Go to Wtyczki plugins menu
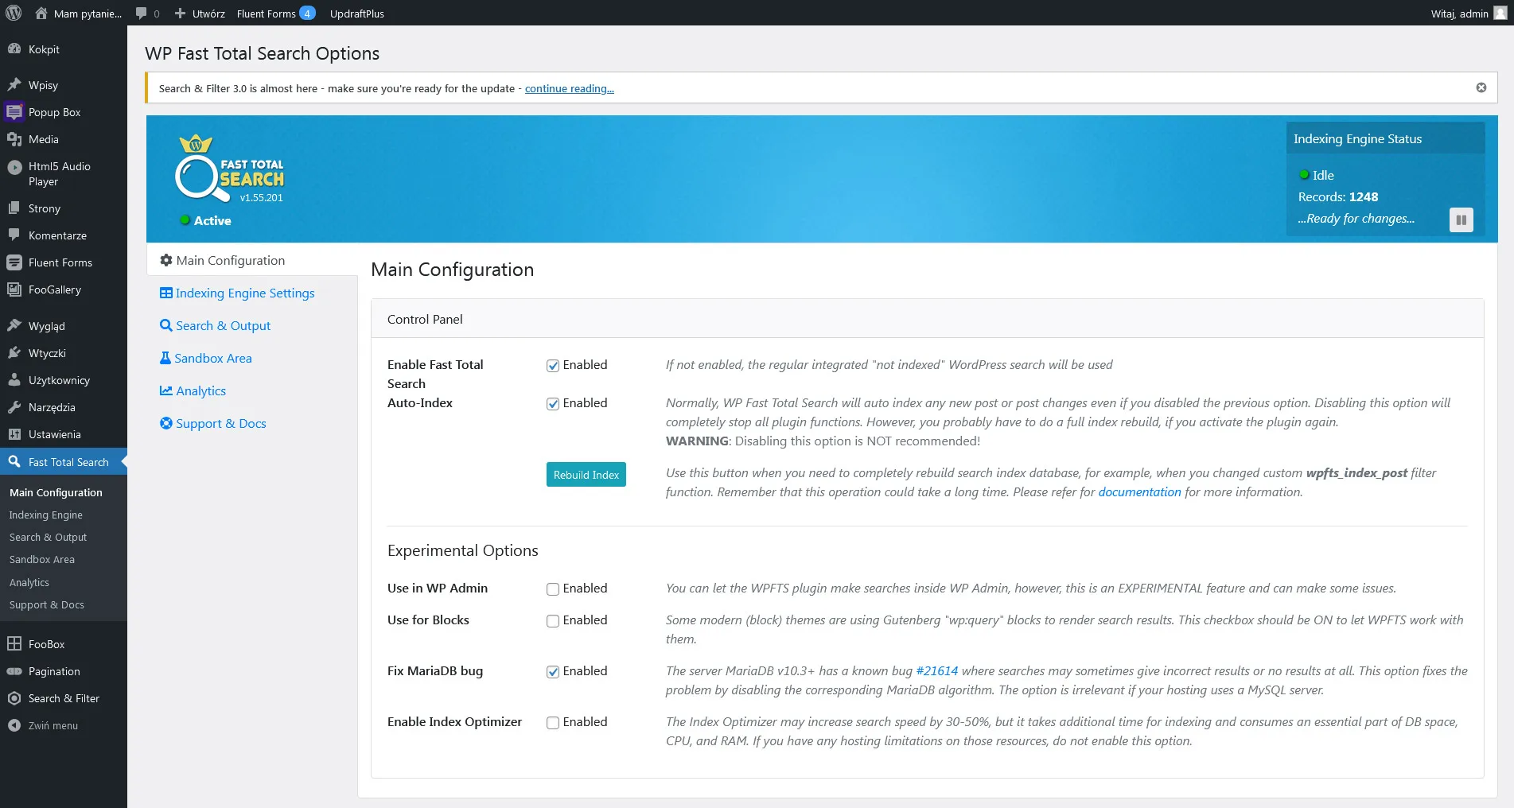 pos(47,353)
